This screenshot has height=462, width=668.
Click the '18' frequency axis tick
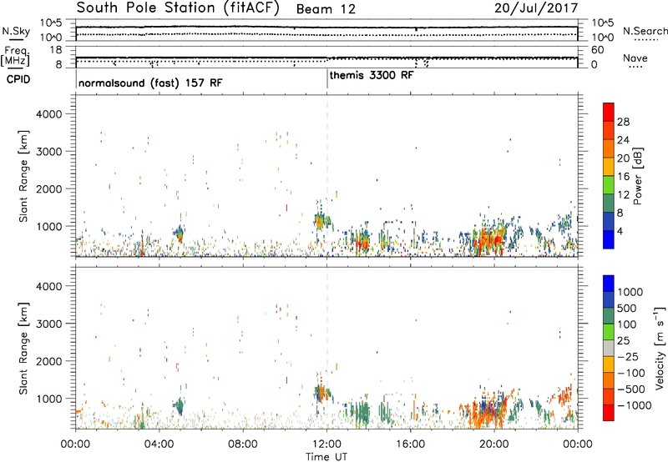click(x=56, y=50)
